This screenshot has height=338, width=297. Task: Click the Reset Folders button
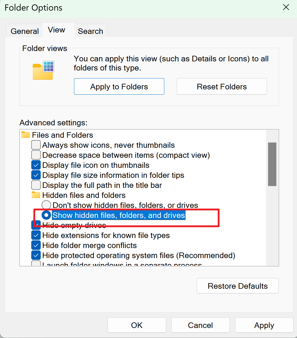(x=221, y=87)
